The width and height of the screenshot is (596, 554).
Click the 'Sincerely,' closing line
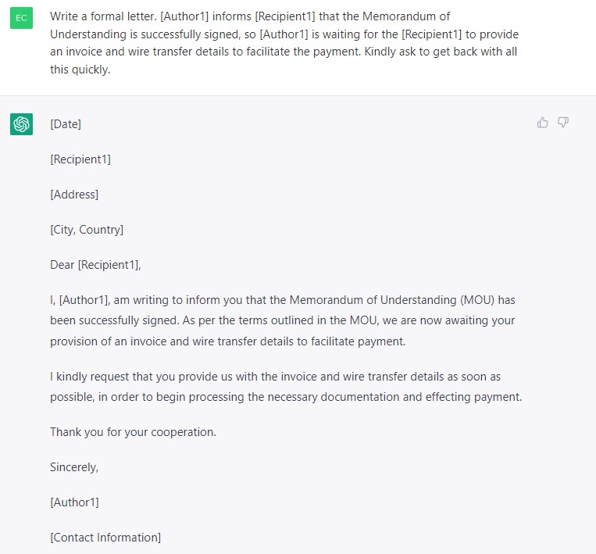coord(74,467)
